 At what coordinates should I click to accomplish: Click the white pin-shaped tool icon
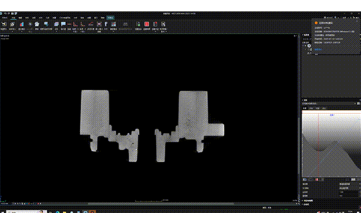(x=106, y=24)
